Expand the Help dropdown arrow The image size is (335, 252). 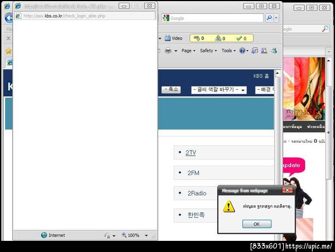[247, 51]
